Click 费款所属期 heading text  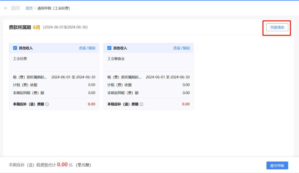20,28
